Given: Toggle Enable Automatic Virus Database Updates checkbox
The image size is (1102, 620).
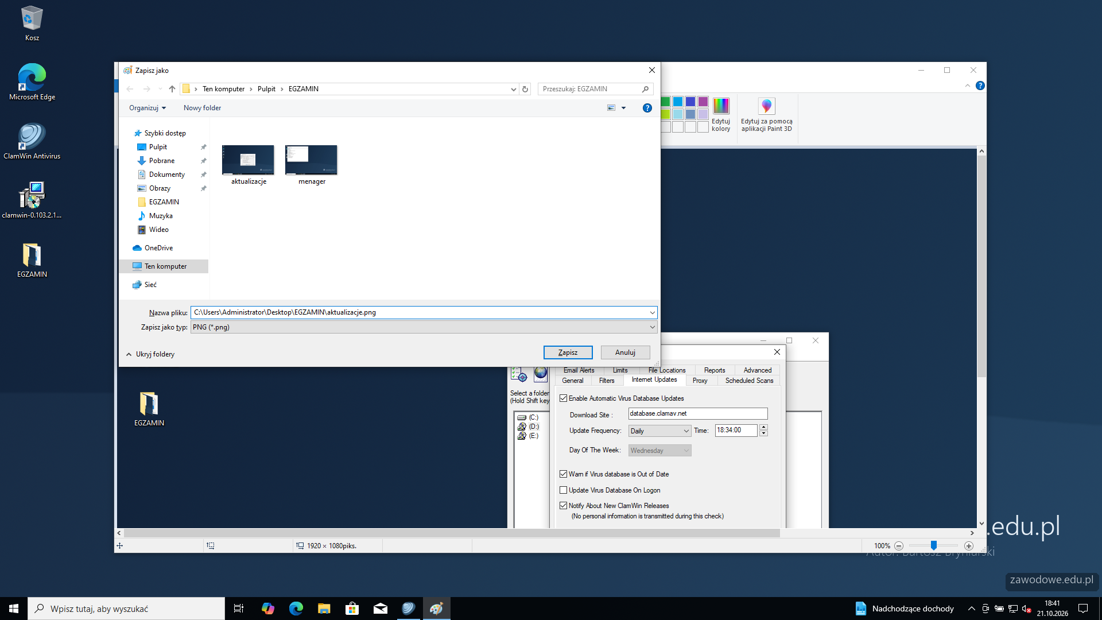Looking at the screenshot, I should click(x=564, y=398).
